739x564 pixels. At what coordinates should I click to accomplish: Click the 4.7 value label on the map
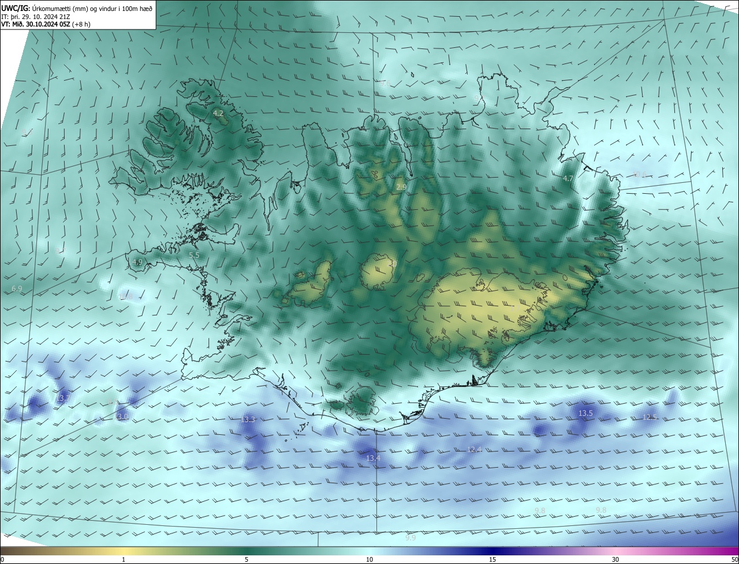click(x=568, y=179)
